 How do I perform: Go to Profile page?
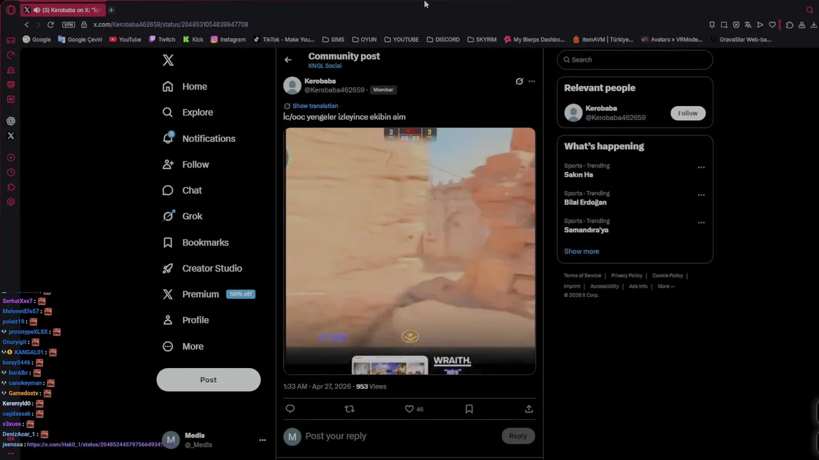point(186,320)
